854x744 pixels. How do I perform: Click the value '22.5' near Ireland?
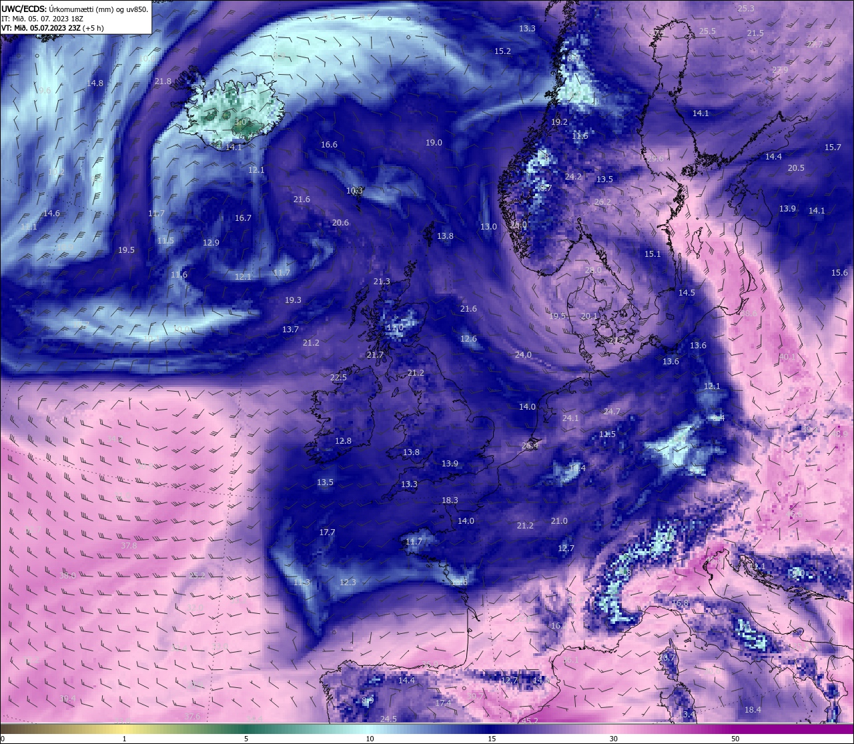[338, 378]
